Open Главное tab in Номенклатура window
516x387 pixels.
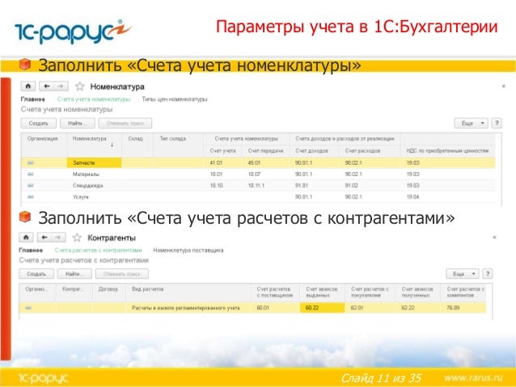click(33, 99)
